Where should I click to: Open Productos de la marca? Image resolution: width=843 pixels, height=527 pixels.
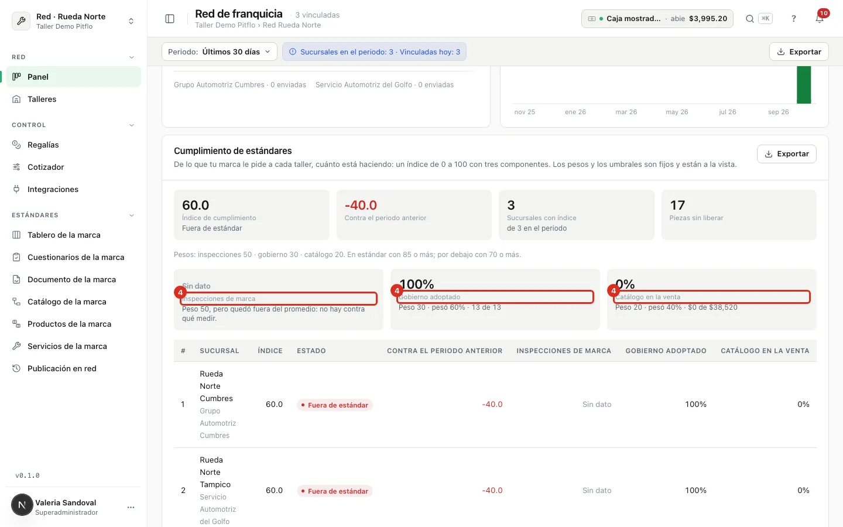click(x=74, y=324)
